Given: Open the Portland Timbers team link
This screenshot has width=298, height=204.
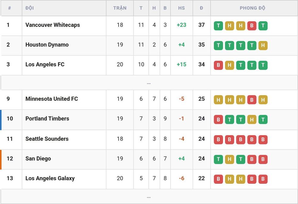Looking at the screenshot, I should coord(47,119).
